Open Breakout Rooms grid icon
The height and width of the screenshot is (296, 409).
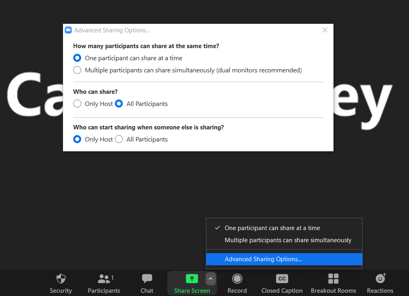click(333, 279)
